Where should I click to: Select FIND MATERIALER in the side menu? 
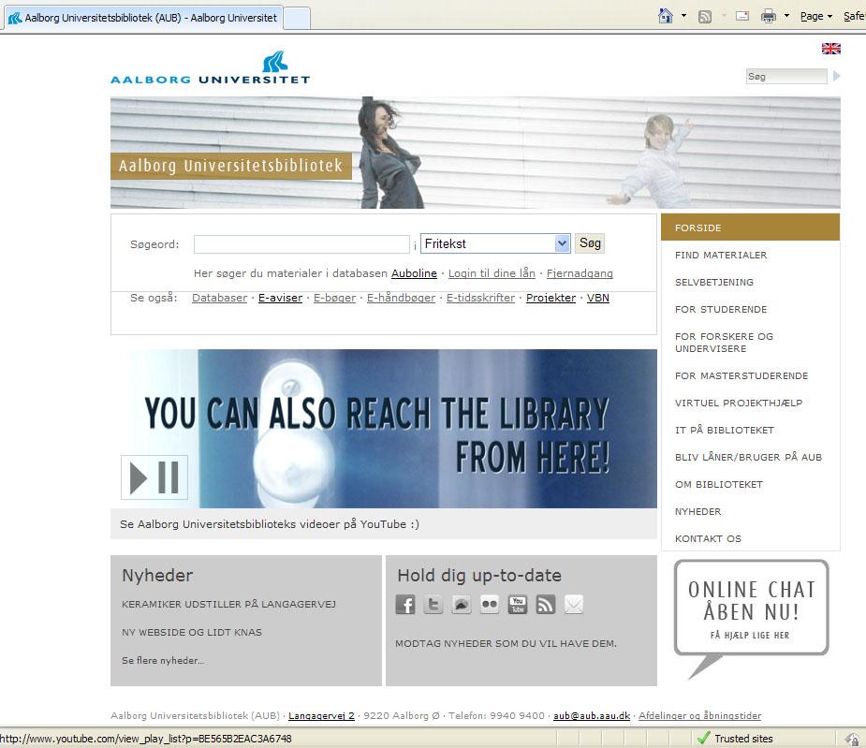pos(720,255)
